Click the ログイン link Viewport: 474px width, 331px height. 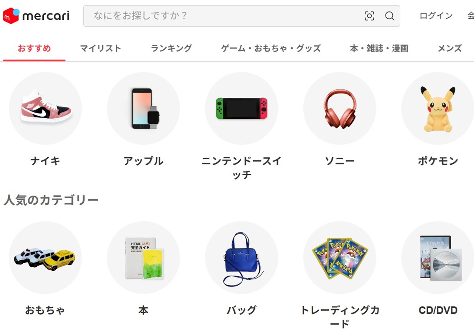(x=436, y=16)
